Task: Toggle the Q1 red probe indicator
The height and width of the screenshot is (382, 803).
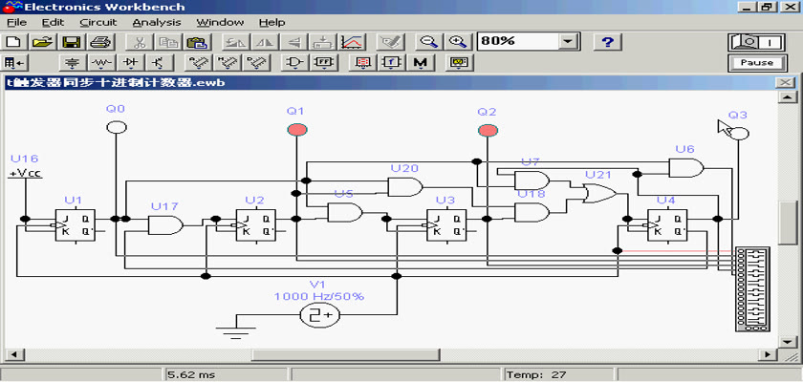Action: click(296, 128)
